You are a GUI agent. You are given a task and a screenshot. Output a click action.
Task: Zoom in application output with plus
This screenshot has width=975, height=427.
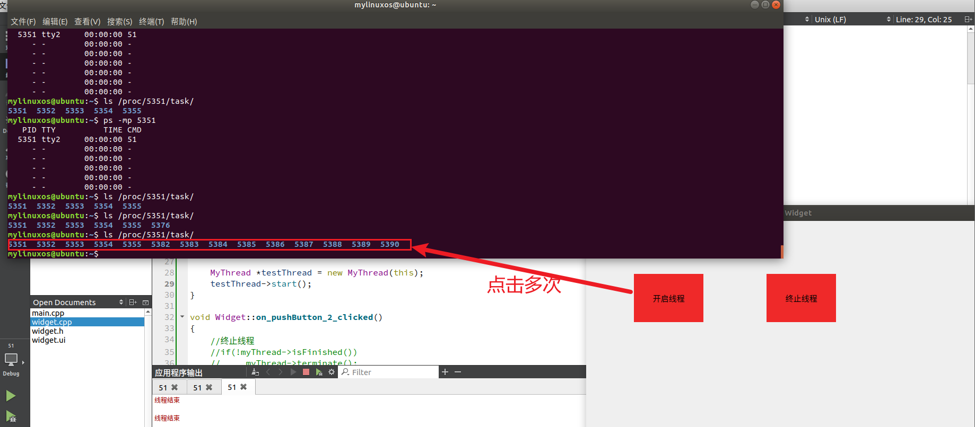(x=445, y=372)
